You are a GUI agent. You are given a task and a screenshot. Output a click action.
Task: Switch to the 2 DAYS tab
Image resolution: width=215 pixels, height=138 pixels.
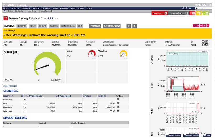pos(33,26)
